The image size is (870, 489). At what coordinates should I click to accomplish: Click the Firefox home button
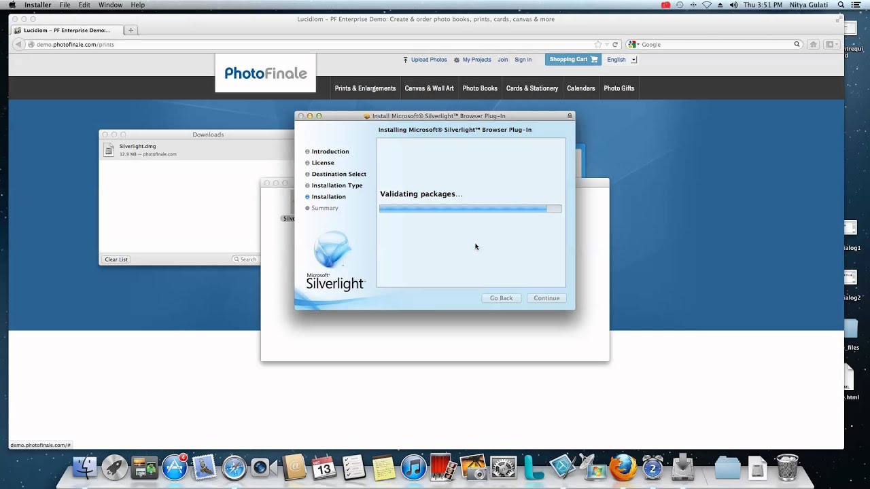[813, 44]
